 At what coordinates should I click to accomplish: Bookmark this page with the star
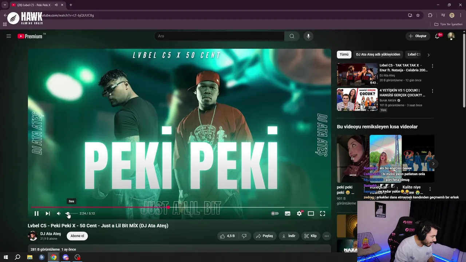click(418, 15)
